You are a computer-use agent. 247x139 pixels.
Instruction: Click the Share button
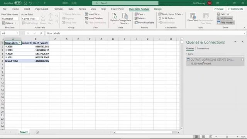(219, 9)
